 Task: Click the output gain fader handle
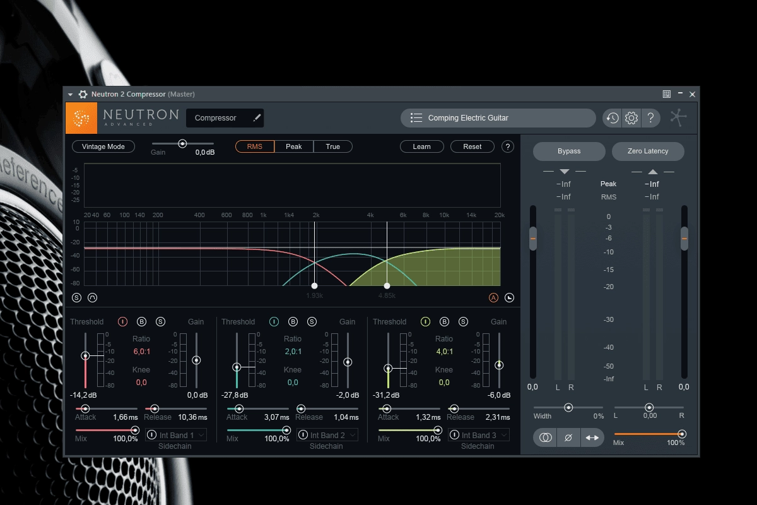tap(684, 239)
